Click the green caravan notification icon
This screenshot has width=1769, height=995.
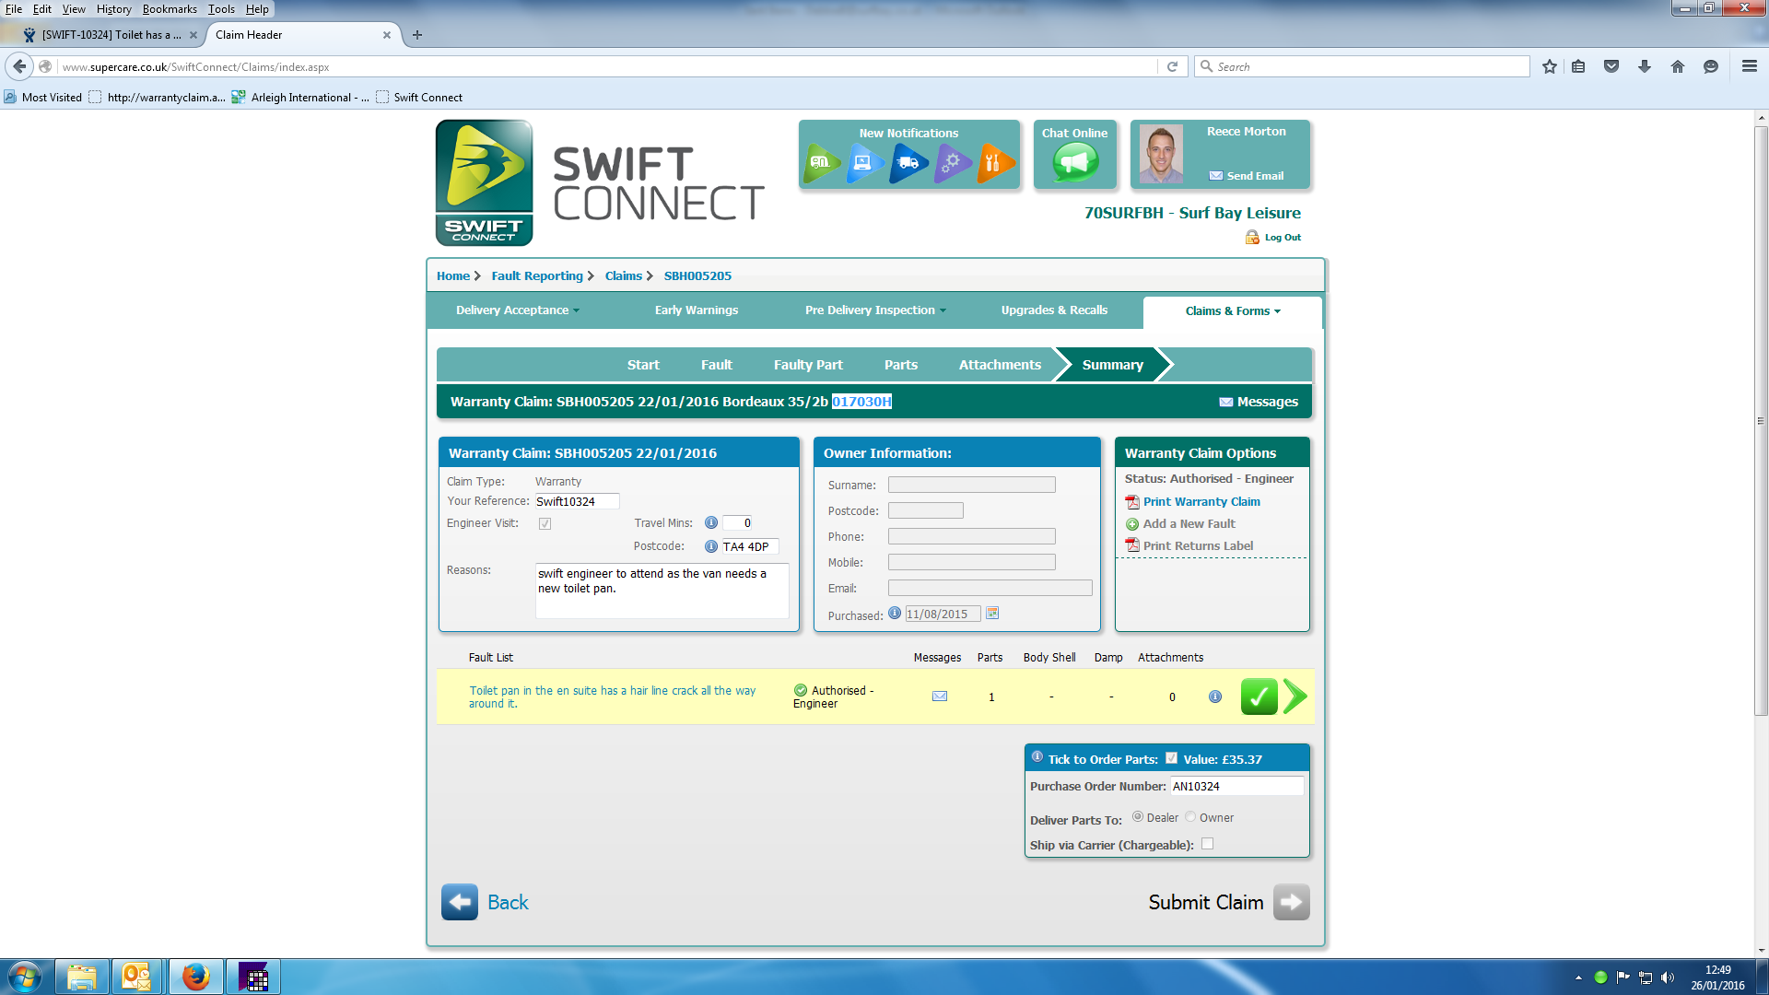tap(820, 163)
